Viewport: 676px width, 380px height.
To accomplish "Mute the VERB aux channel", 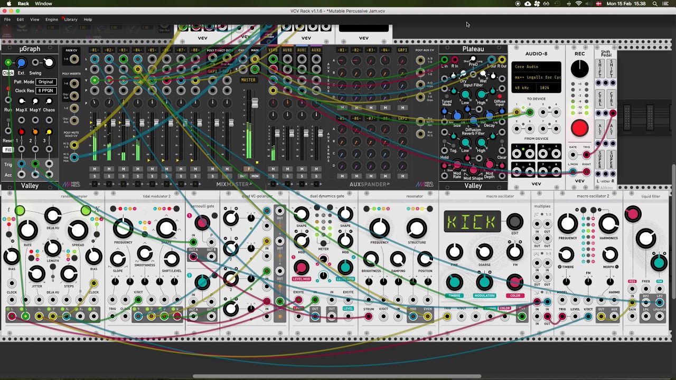I will click(x=273, y=169).
